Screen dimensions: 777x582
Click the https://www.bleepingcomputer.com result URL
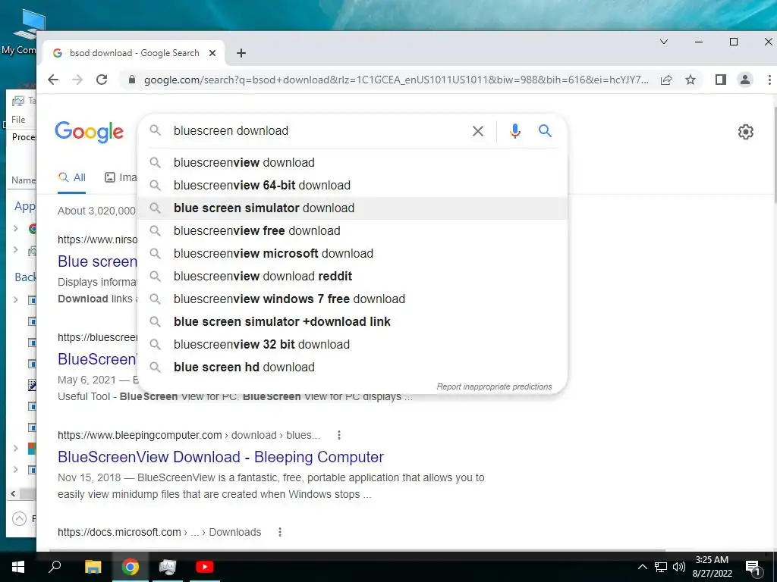tap(189, 435)
